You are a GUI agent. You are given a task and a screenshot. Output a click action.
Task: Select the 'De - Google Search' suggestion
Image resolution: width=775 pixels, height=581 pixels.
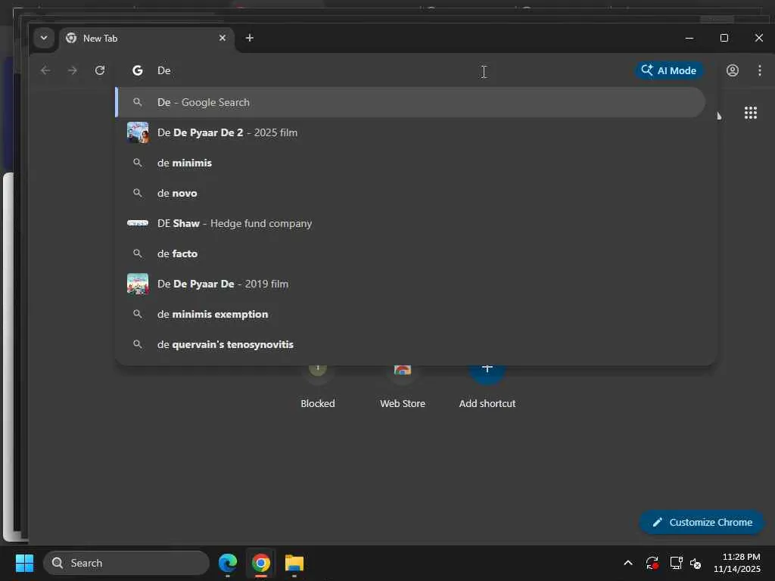[410, 102]
